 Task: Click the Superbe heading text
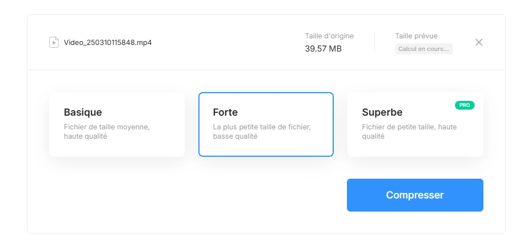pyautogui.click(x=382, y=112)
